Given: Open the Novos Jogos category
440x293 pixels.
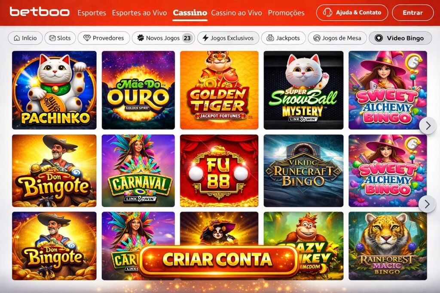Looking at the screenshot, I should pyautogui.click(x=163, y=38).
